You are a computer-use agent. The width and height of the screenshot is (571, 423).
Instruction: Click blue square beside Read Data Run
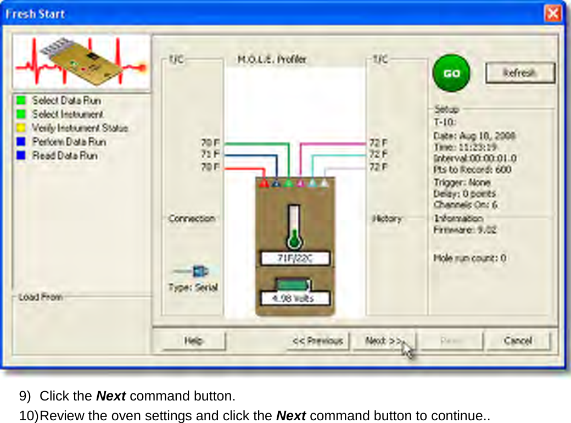pos(21,155)
